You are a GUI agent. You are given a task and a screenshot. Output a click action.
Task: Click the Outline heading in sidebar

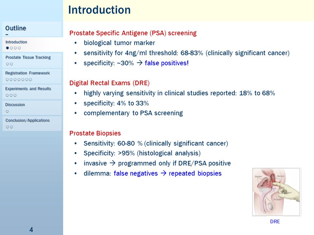click(16, 28)
